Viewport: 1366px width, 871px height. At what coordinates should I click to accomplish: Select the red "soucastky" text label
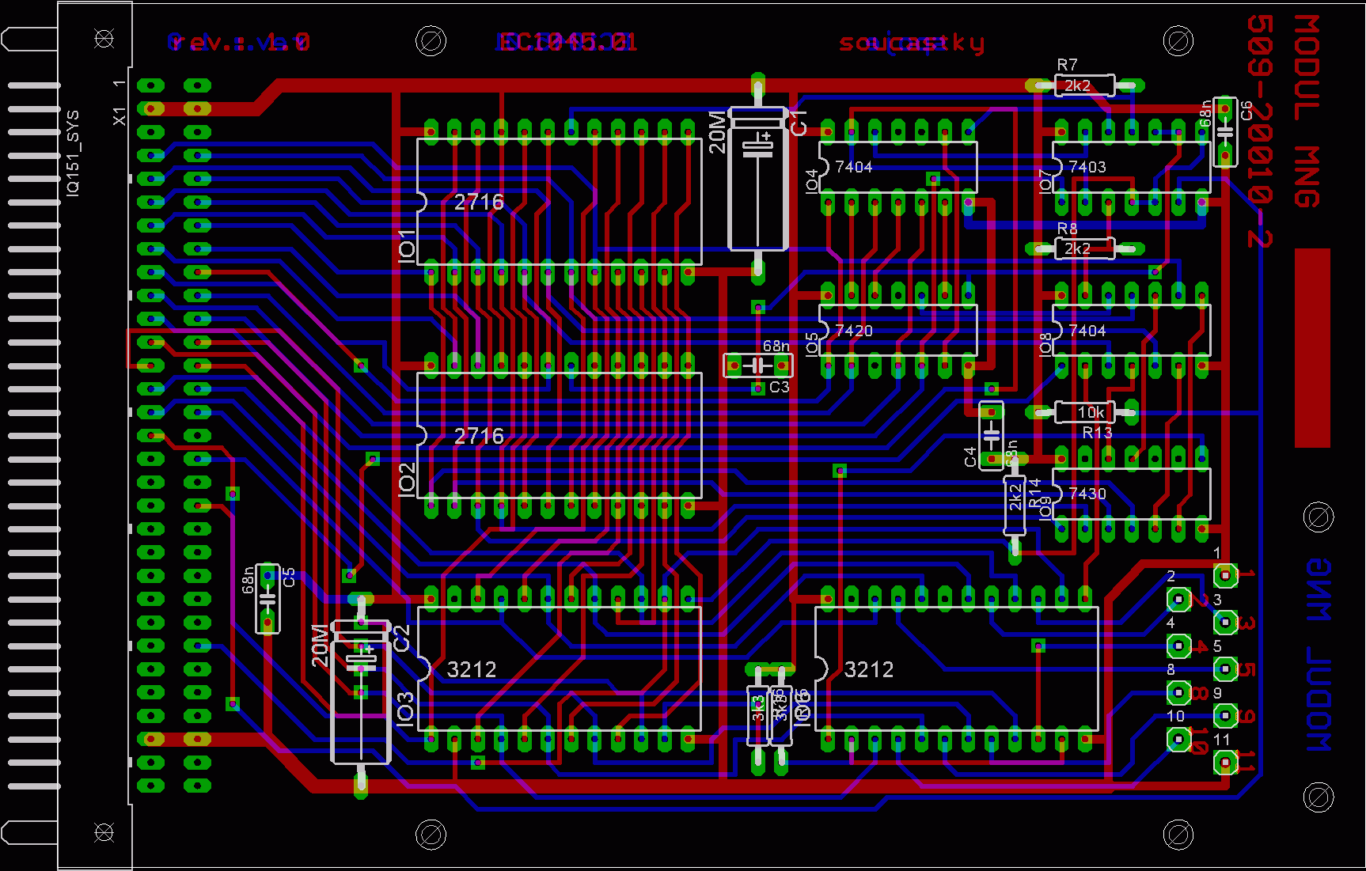[x=912, y=43]
